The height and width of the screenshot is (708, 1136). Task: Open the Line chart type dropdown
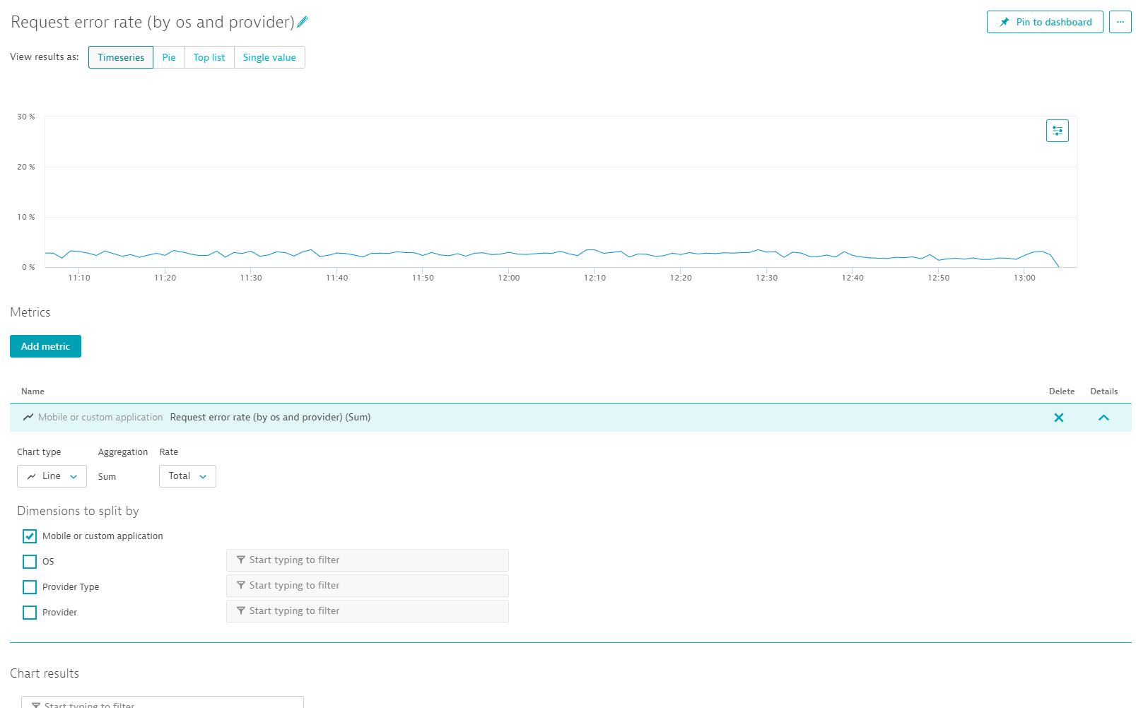(x=52, y=476)
